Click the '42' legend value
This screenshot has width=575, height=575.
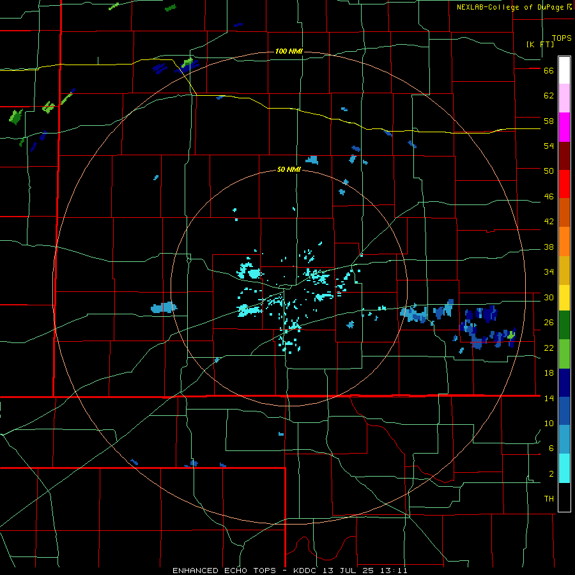coord(549,222)
